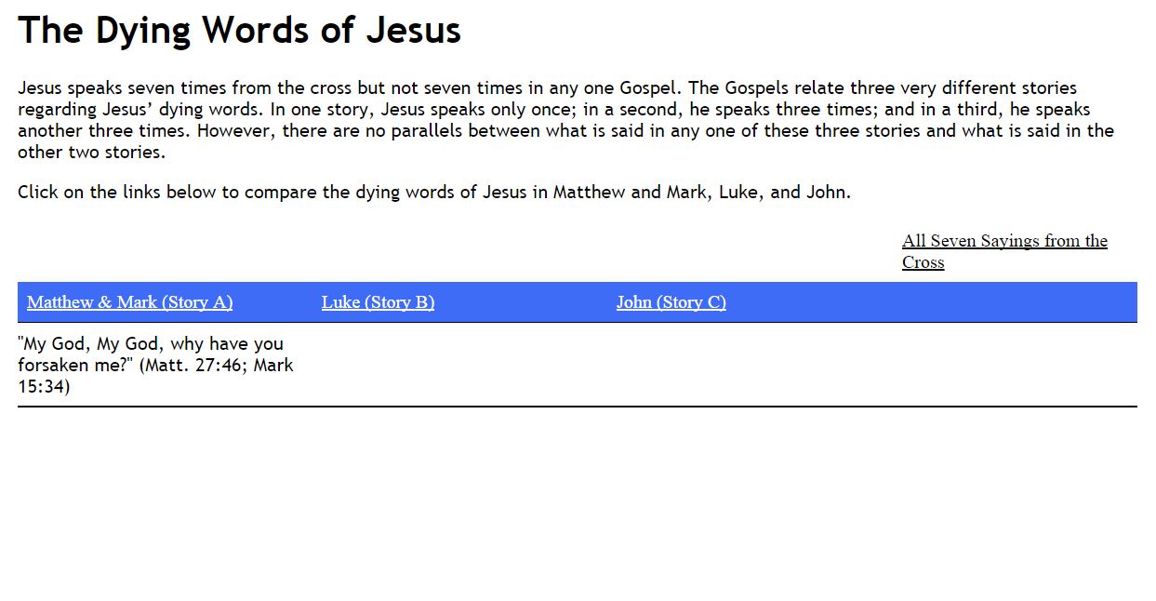The height and width of the screenshot is (601, 1156).
Task: Click the word Dying in the main heading
Action: [143, 31]
